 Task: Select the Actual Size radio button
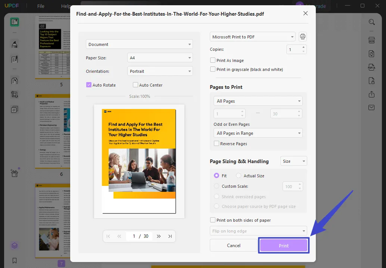(239, 175)
